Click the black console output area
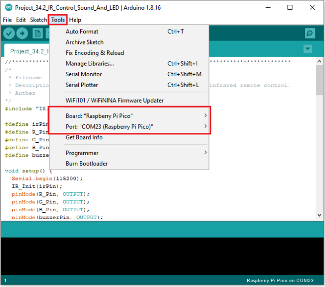The width and height of the screenshot is (325, 287). coord(162,256)
